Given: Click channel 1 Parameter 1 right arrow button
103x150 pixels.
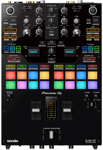Looking at the screenshot, I should coord(18,58).
